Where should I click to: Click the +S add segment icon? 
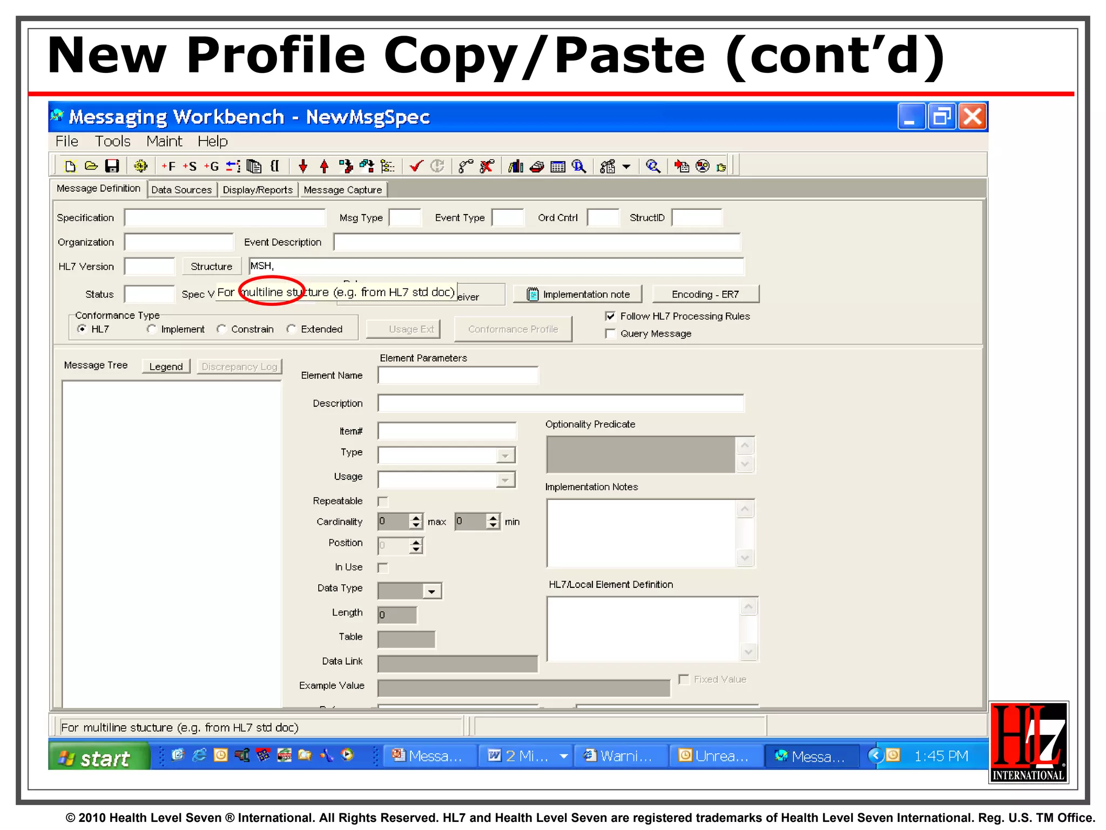(190, 166)
